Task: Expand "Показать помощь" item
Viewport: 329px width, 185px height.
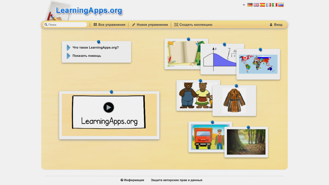Action: tap(86, 55)
